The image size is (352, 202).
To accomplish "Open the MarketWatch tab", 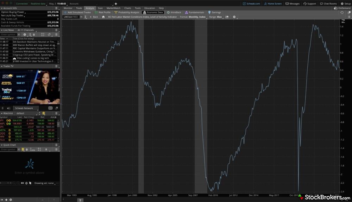I will pos(113,8).
